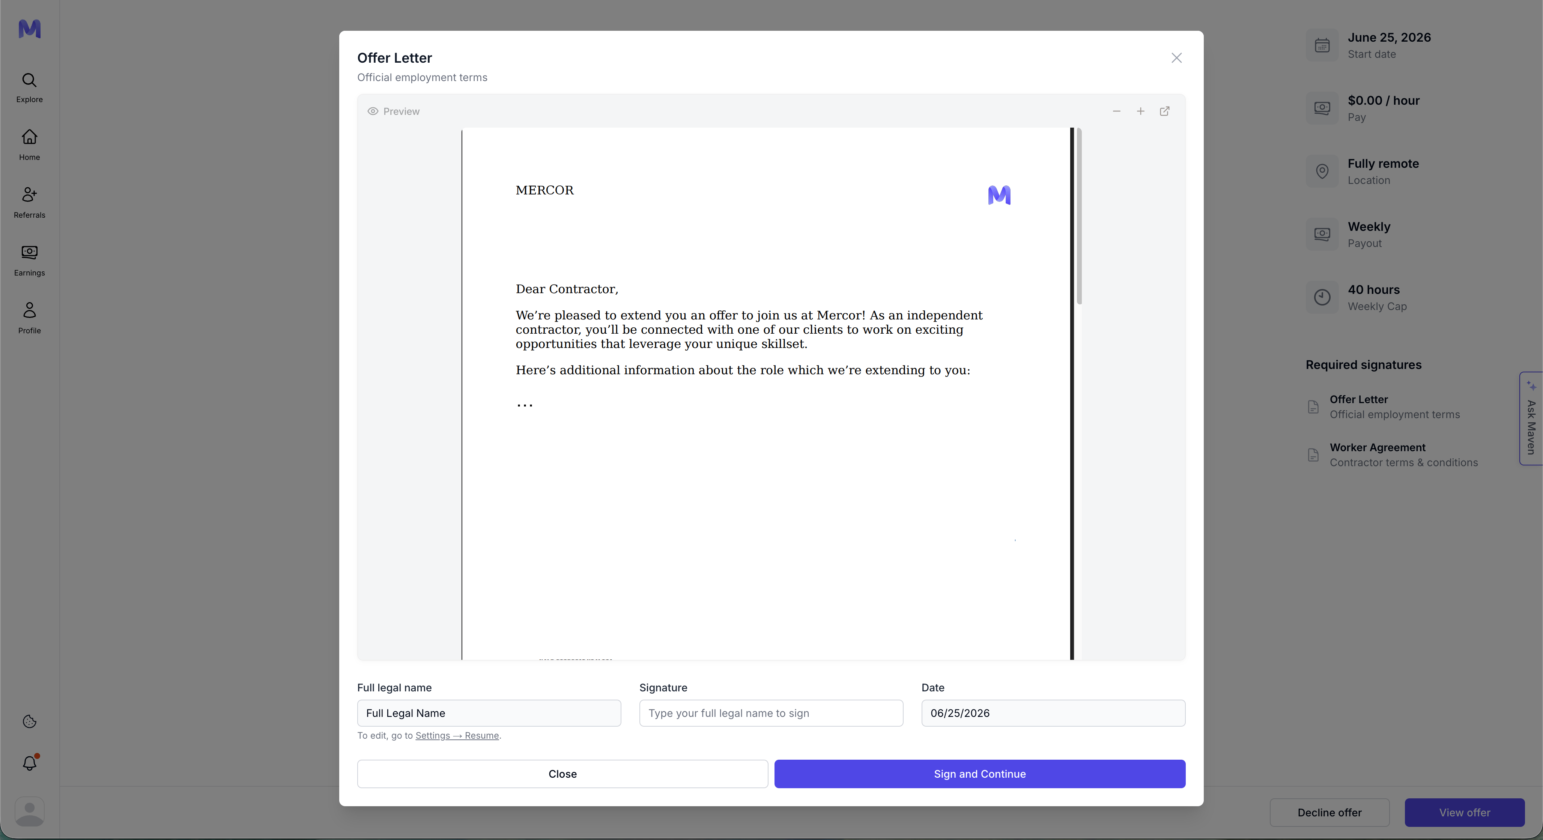Click the Start date calendar icon

click(x=1322, y=45)
